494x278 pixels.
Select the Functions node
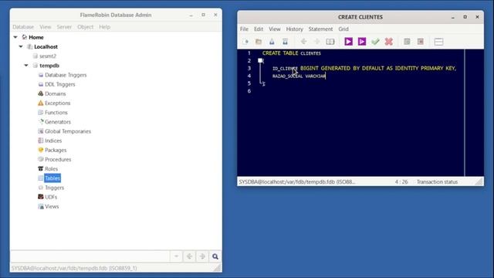pyautogui.click(x=56, y=113)
